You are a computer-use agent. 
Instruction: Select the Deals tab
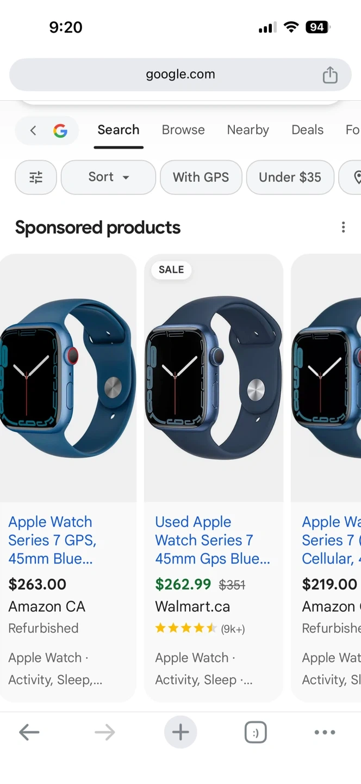coord(307,130)
